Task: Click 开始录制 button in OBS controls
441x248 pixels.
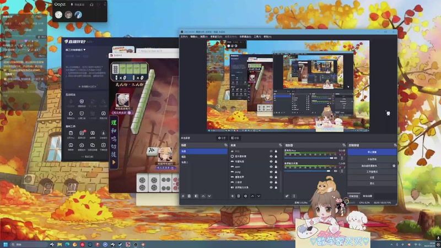Action: [372, 159]
